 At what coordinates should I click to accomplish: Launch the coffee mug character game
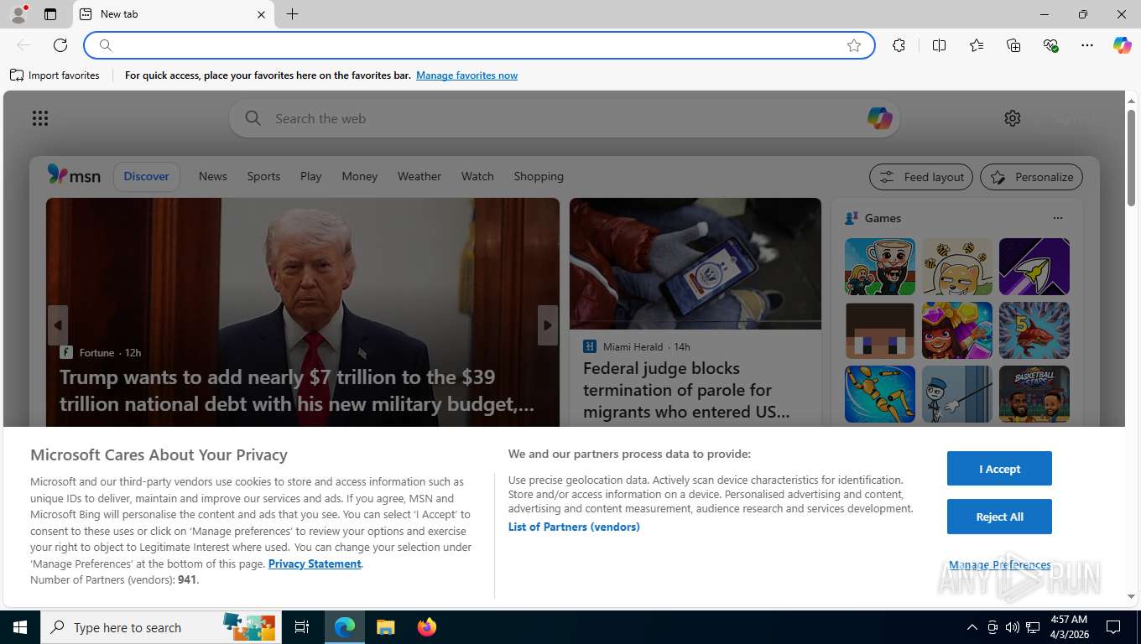880,267
